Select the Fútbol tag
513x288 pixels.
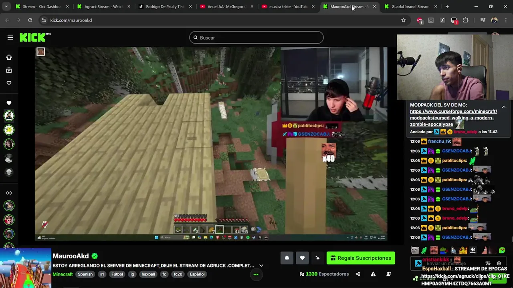point(117,274)
